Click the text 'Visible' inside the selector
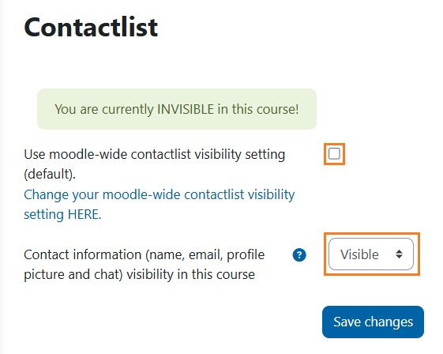 pos(359,254)
